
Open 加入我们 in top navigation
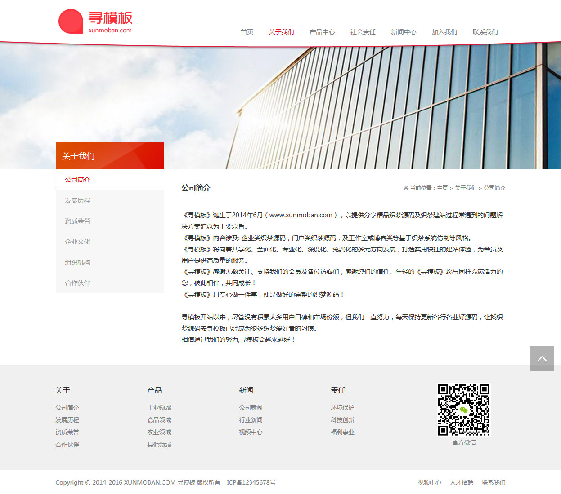pyautogui.click(x=444, y=32)
